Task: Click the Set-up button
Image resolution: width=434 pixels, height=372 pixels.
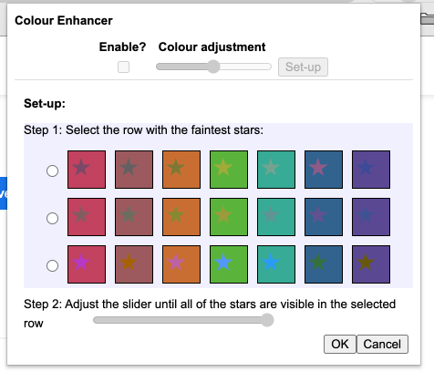Action: point(303,67)
